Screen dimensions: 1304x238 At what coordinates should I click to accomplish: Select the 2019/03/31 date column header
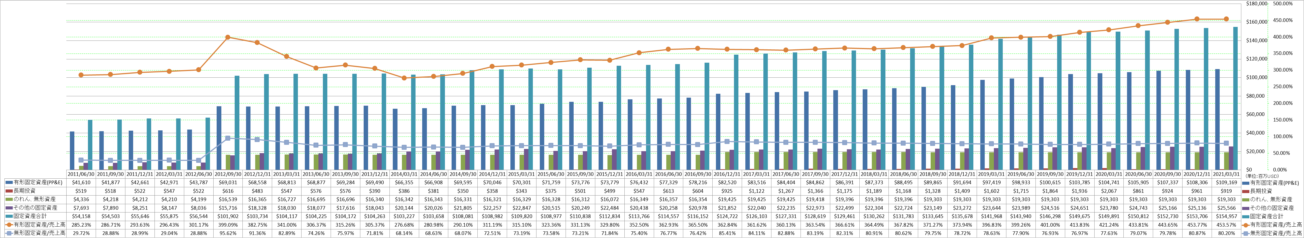tap(991, 175)
